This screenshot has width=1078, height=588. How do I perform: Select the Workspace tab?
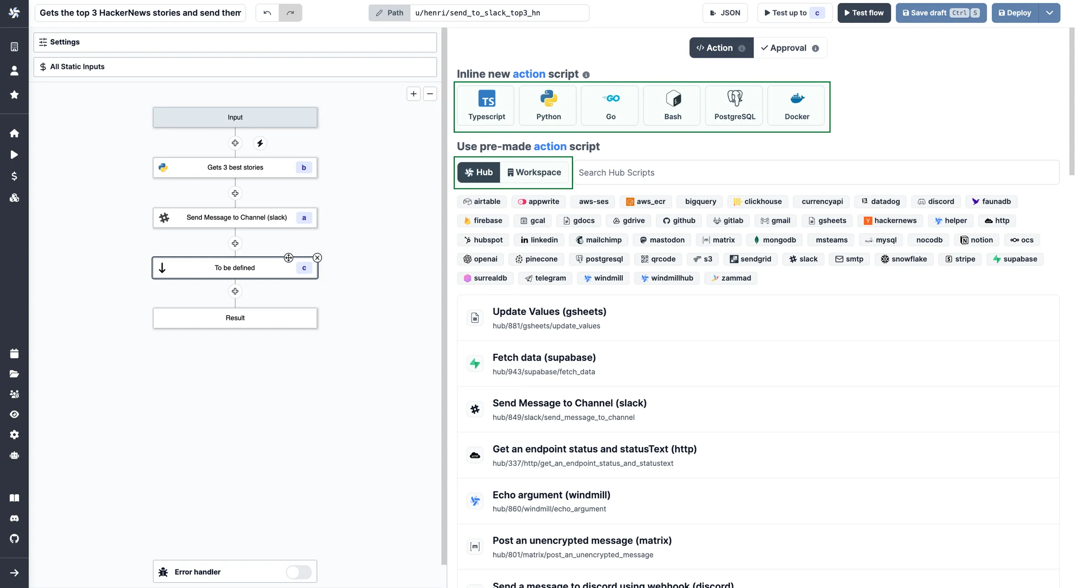(x=534, y=173)
